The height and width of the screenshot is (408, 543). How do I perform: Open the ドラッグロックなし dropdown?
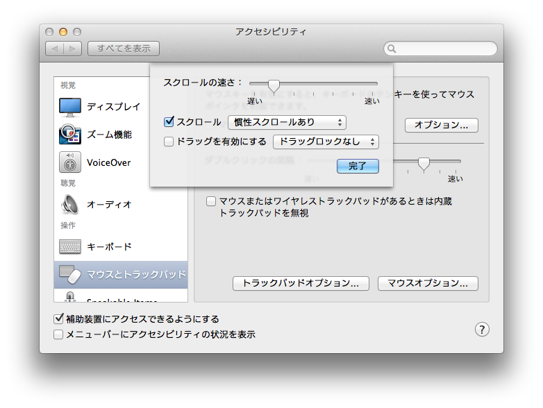(326, 142)
